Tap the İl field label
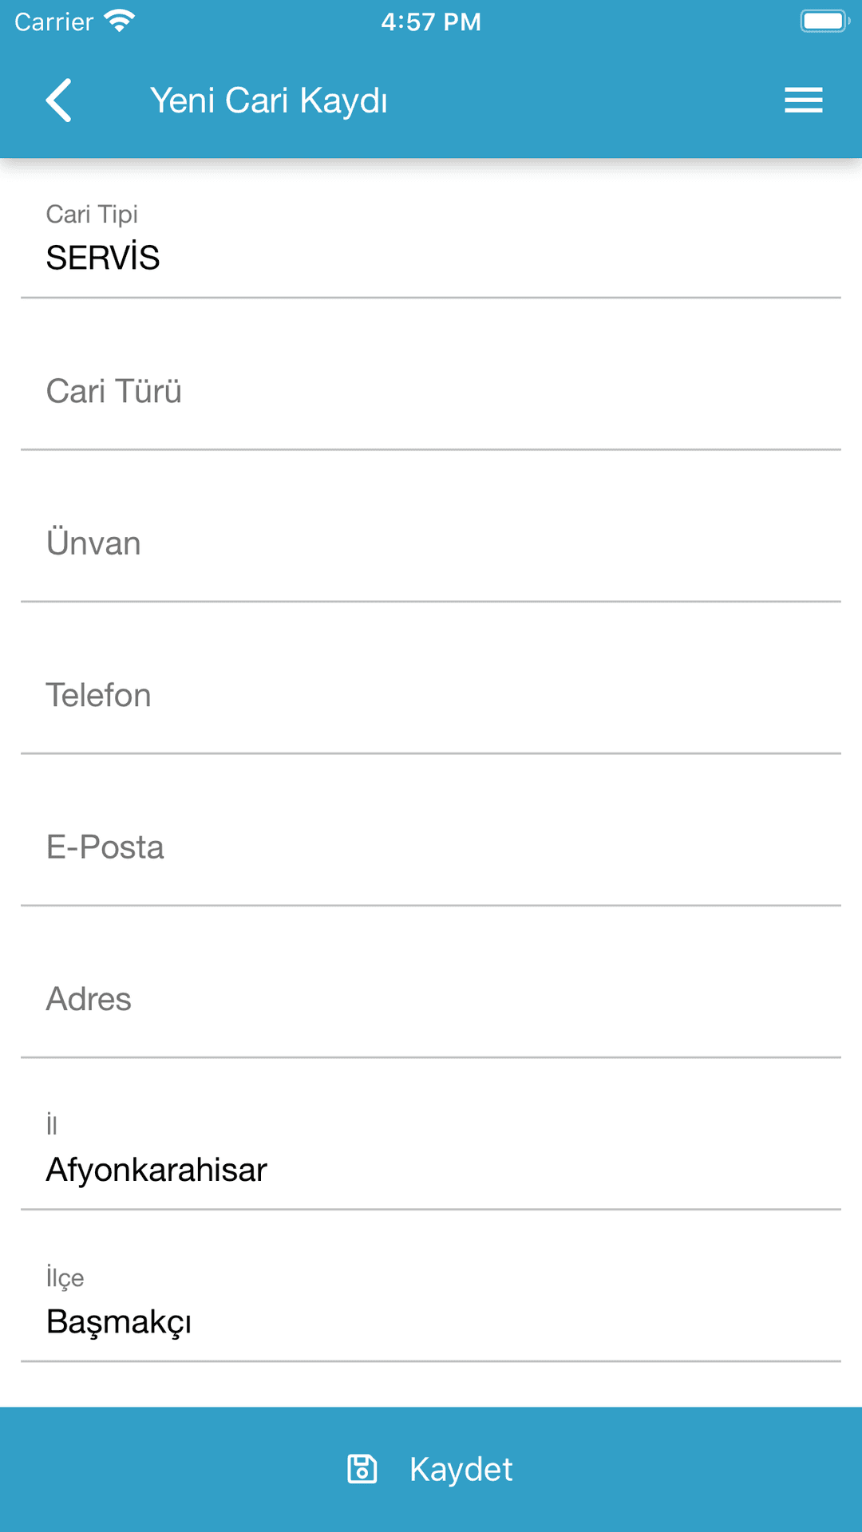The width and height of the screenshot is (862, 1532). pos(52,1125)
